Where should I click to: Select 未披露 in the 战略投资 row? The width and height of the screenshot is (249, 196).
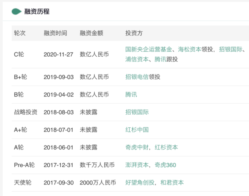click(89, 112)
